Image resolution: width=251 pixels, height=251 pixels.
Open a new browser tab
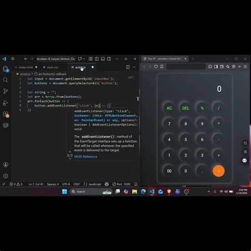click(193, 59)
